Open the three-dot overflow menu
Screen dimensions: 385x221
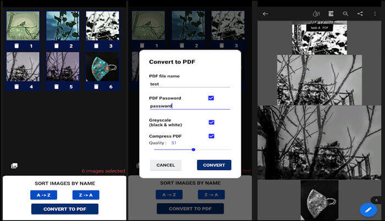376,14
